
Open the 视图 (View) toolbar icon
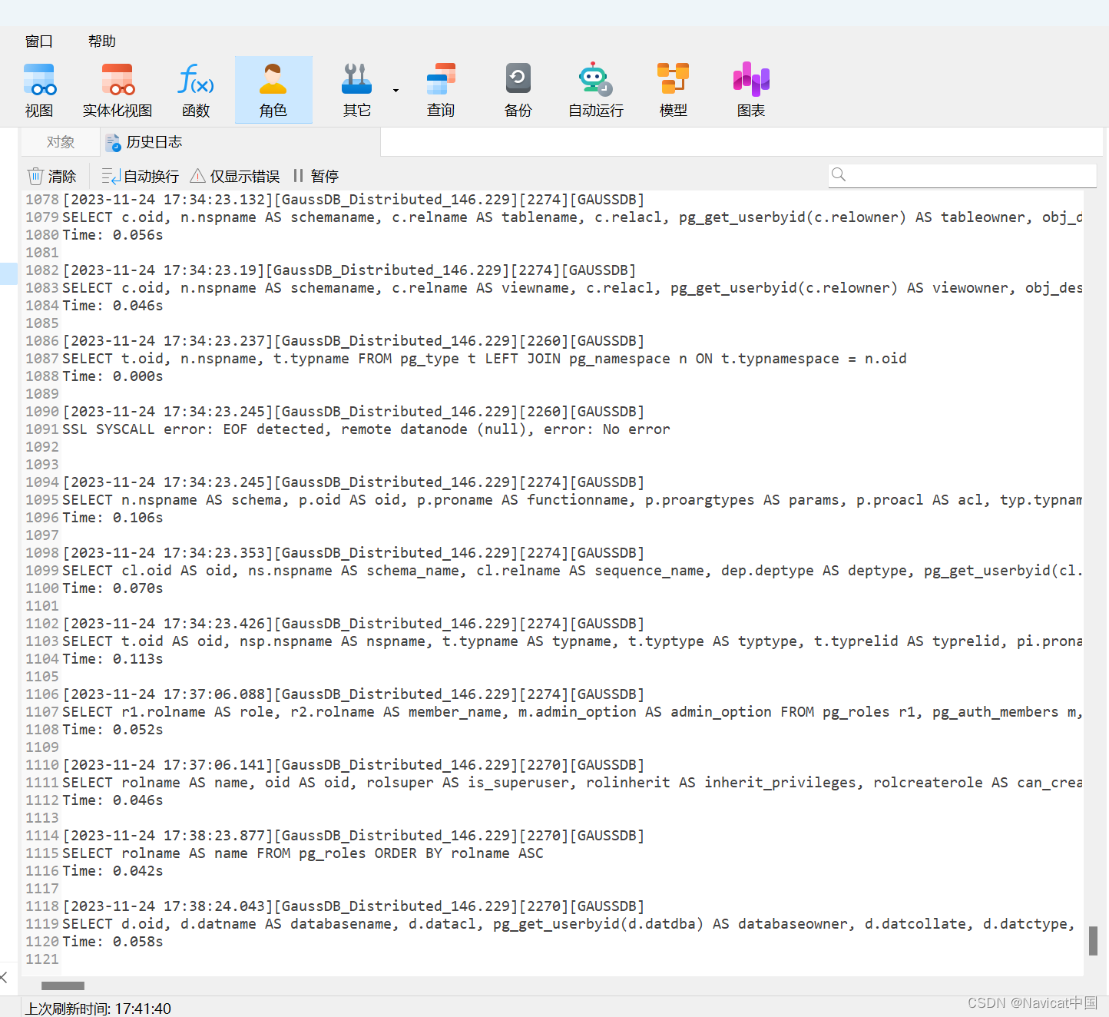click(x=39, y=90)
